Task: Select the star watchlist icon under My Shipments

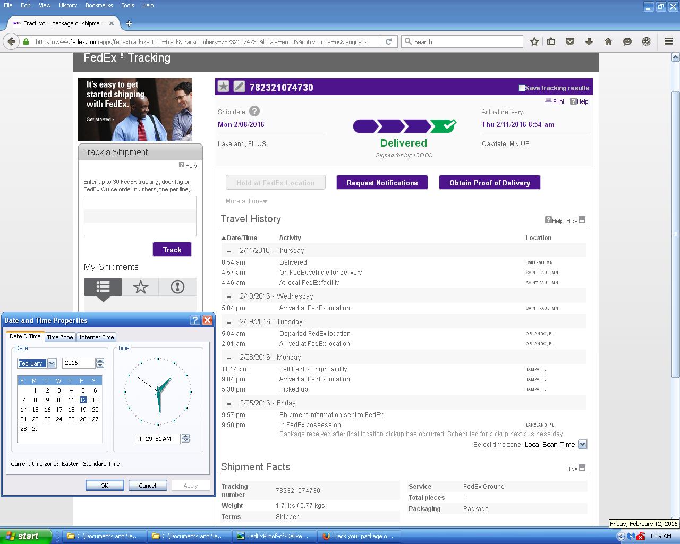Action: (140, 287)
